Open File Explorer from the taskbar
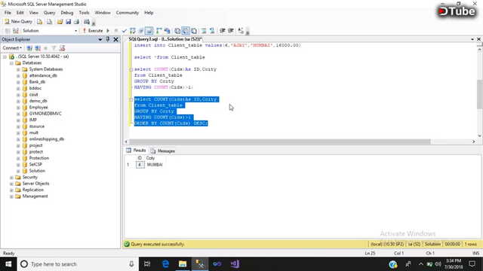This screenshot has width=483, height=271. [183, 264]
